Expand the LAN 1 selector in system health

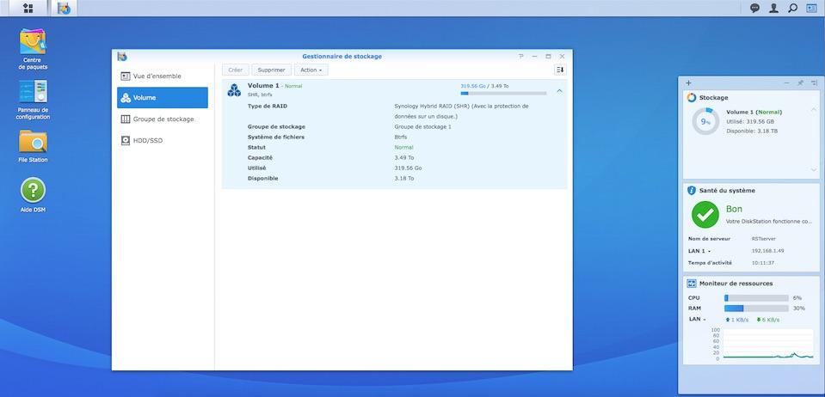[703, 251]
